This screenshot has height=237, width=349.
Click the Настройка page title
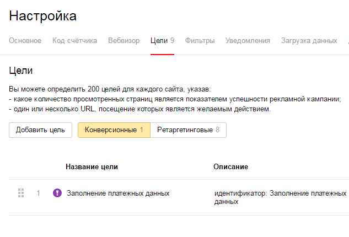click(43, 16)
